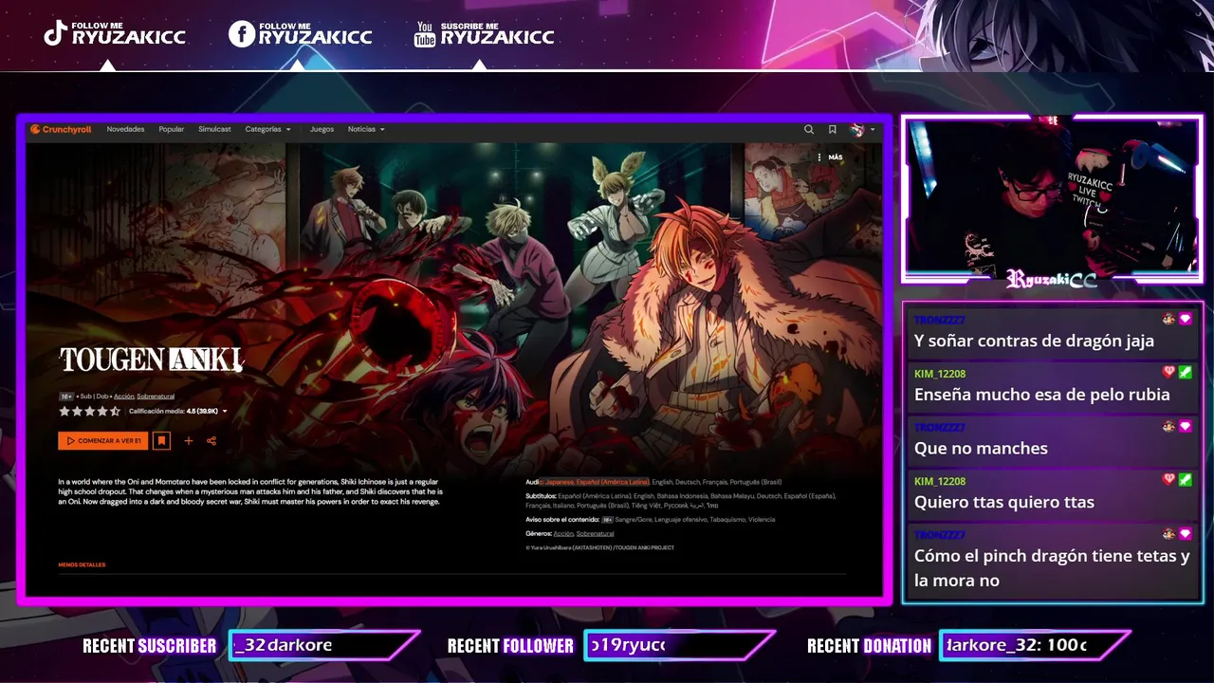The image size is (1214, 683).
Task: Click 'FOLLOW ME RYUZAKICC' TikTok handle text
Action: tap(130, 34)
